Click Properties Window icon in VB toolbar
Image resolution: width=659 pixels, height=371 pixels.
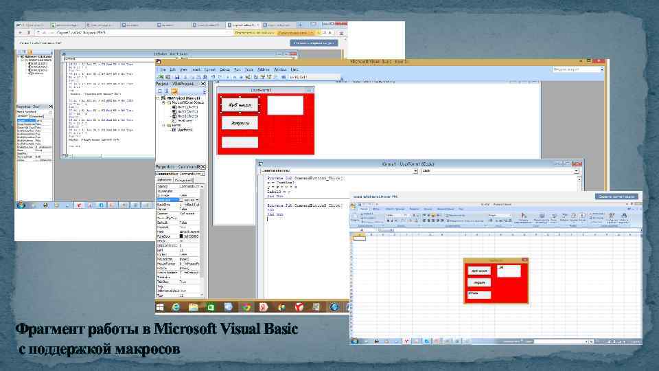coord(263,77)
